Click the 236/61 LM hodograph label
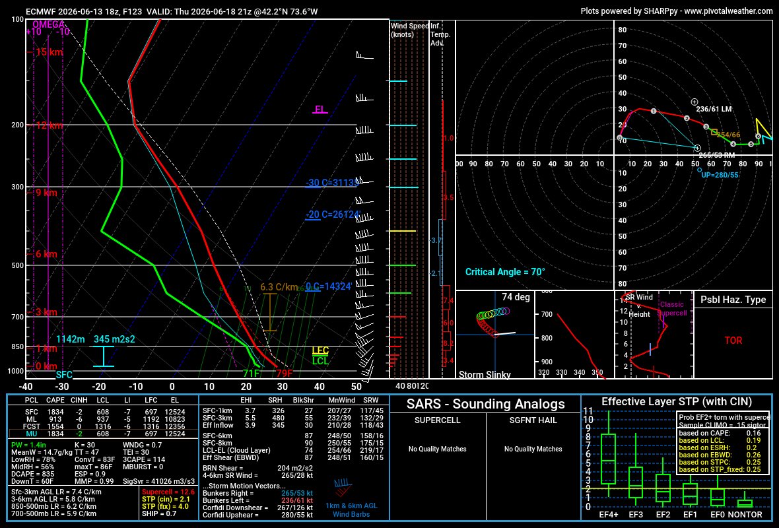The height and width of the screenshot is (528, 779). tap(714, 110)
